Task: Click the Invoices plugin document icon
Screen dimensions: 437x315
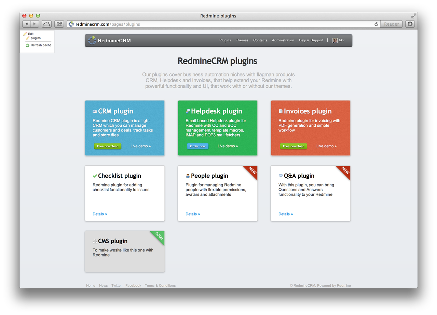Action: [281, 111]
